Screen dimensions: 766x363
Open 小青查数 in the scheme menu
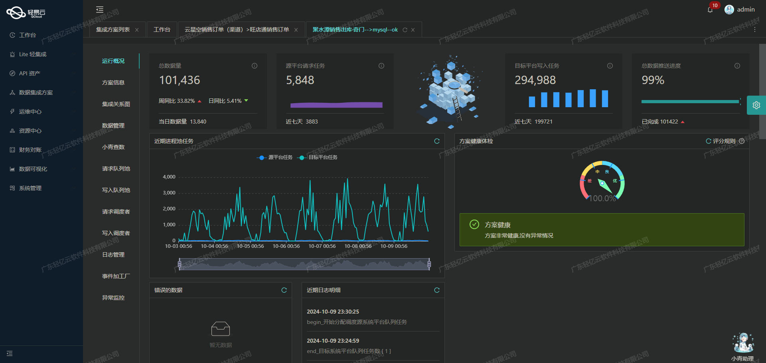coord(113,147)
